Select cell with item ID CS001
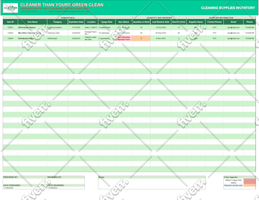Screen dimensions: 259x200 pyautogui.click(x=10, y=27)
